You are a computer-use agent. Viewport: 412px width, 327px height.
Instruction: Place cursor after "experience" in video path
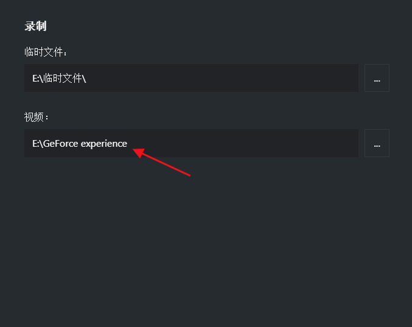tap(128, 144)
